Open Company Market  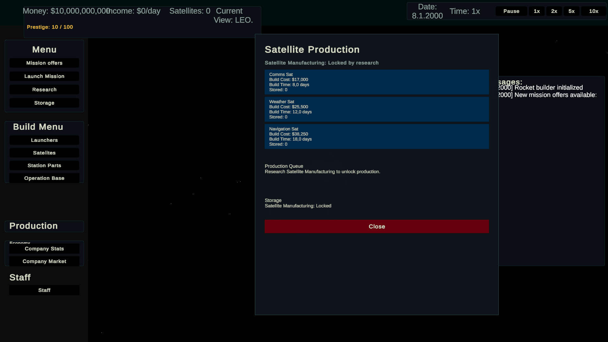pos(44,262)
